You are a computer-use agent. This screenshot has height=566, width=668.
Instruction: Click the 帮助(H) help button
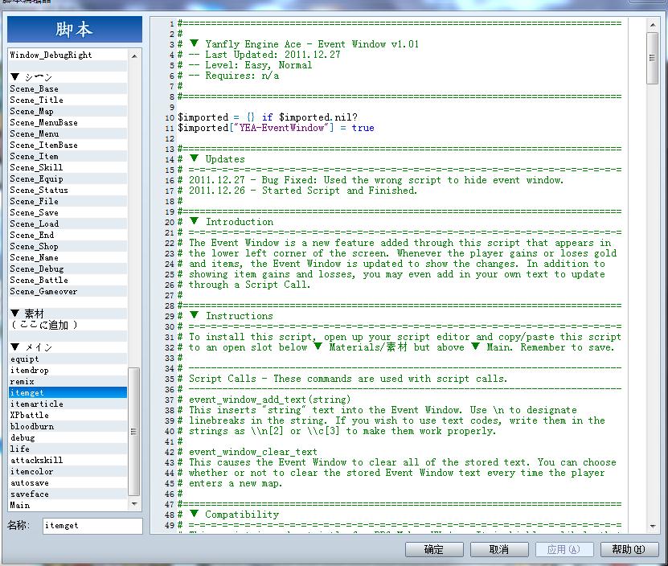click(629, 549)
